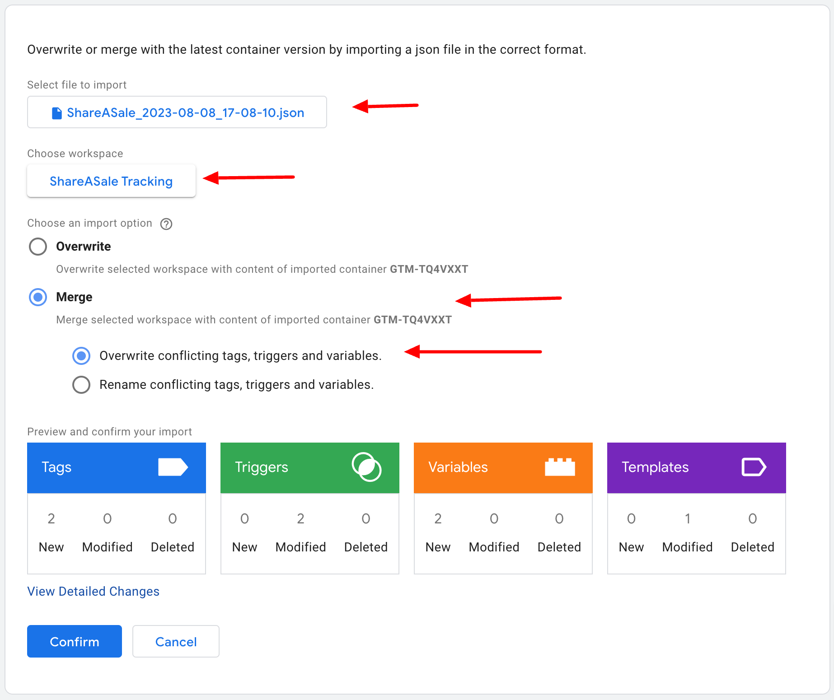This screenshot has height=700, width=834.
Task: Click the Overwrite option label text
Action: tap(84, 247)
